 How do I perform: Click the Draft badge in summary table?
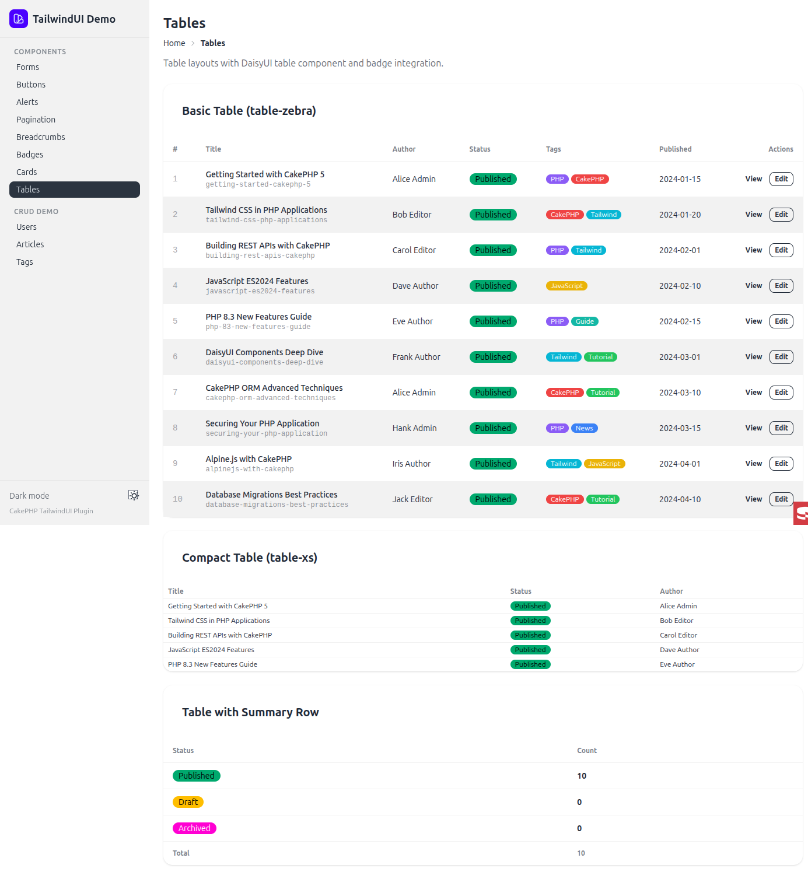[x=188, y=802]
